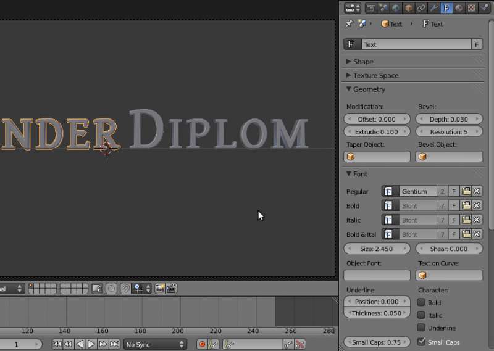Open the Object Constraints chain tab

pos(421,8)
